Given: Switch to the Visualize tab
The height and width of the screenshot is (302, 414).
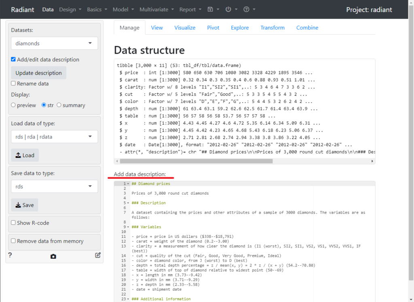Looking at the screenshot, I should point(185,27).
